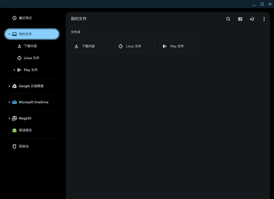Select 我的文件 label in sidebar
The height and width of the screenshot is (199, 274).
25,34
